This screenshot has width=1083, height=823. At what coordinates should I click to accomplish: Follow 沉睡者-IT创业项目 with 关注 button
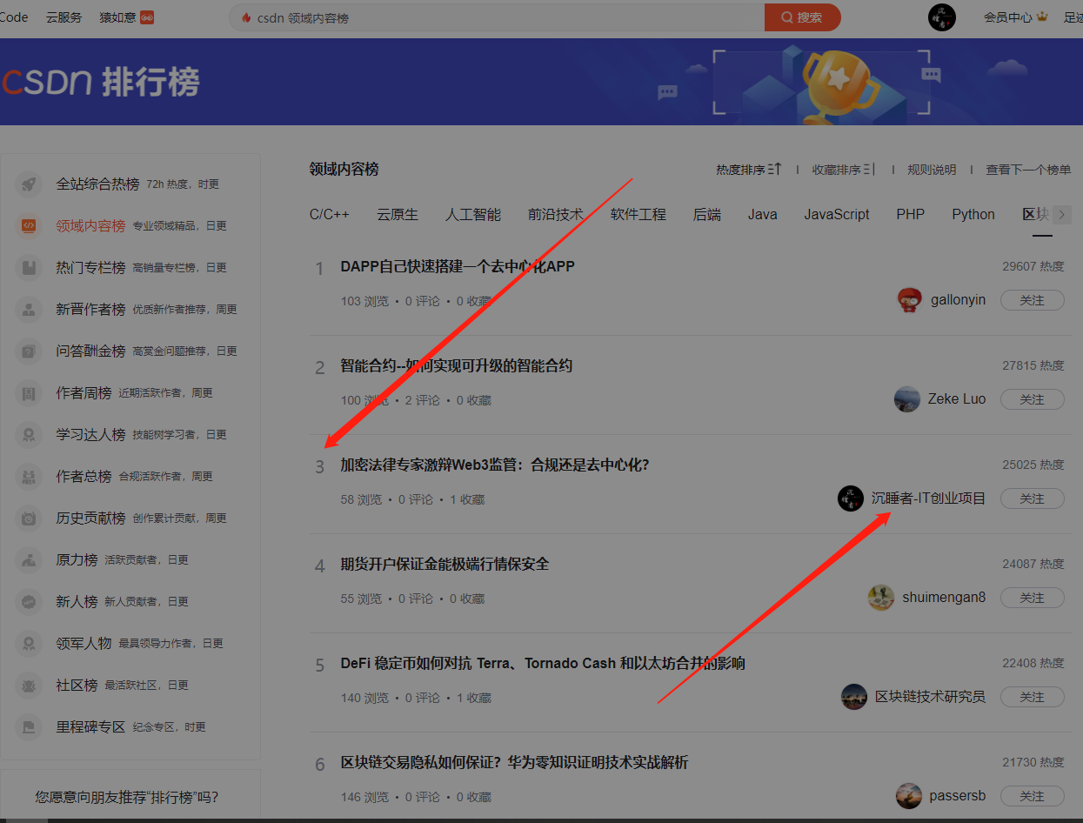[x=1033, y=498]
